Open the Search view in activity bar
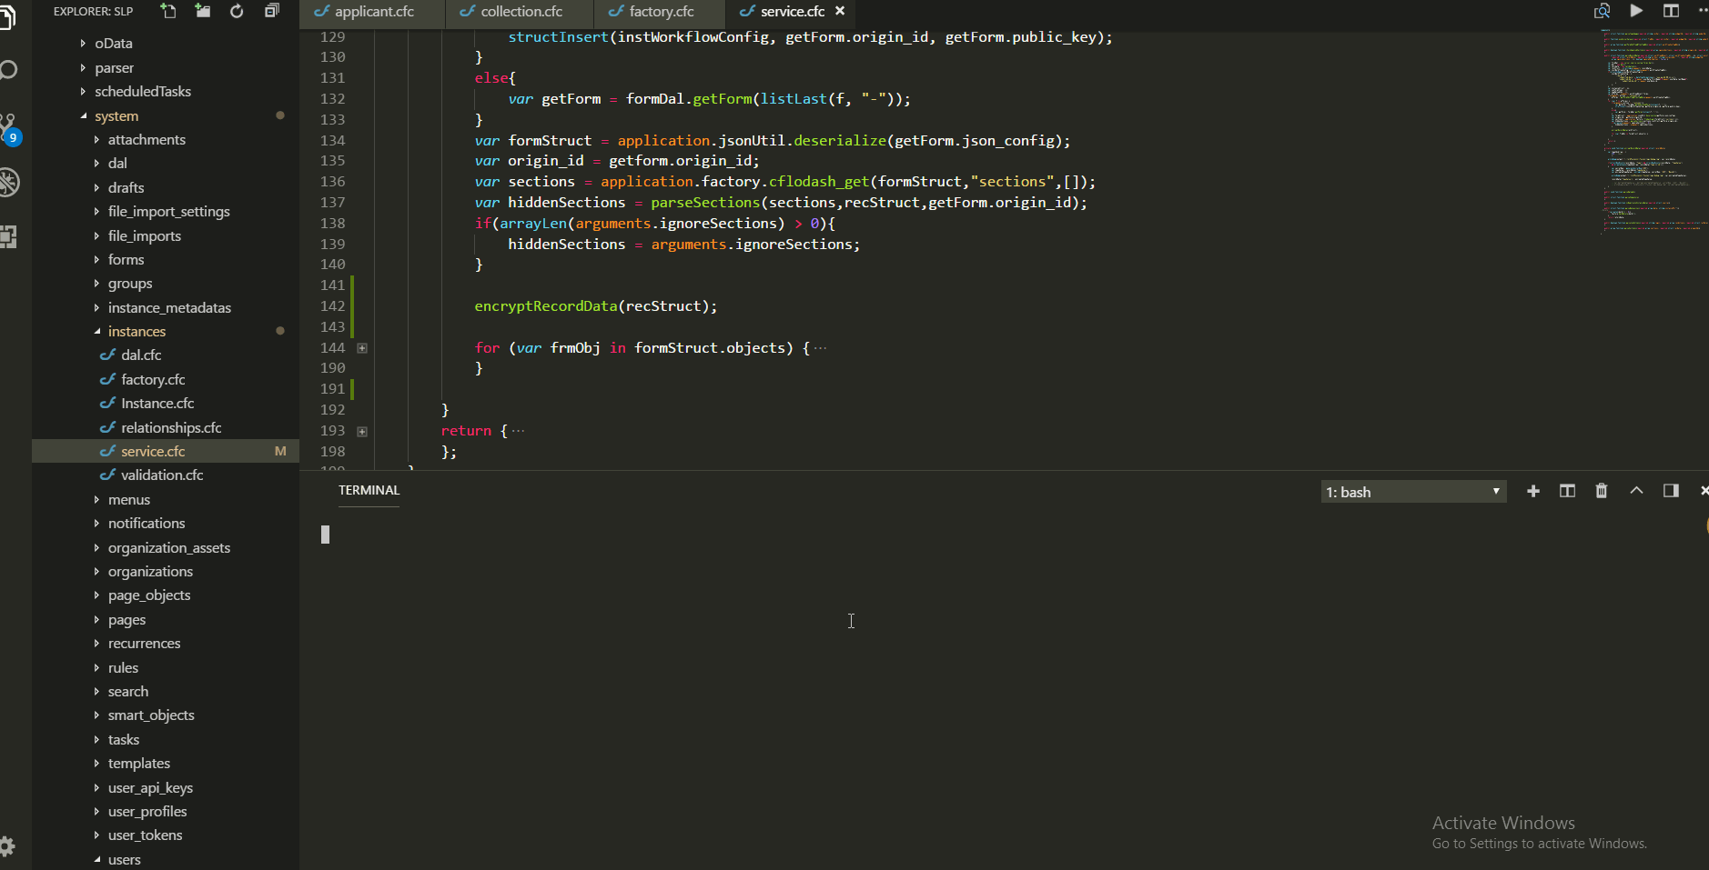This screenshot has height=870, width=1709. [x=9, y=70]
